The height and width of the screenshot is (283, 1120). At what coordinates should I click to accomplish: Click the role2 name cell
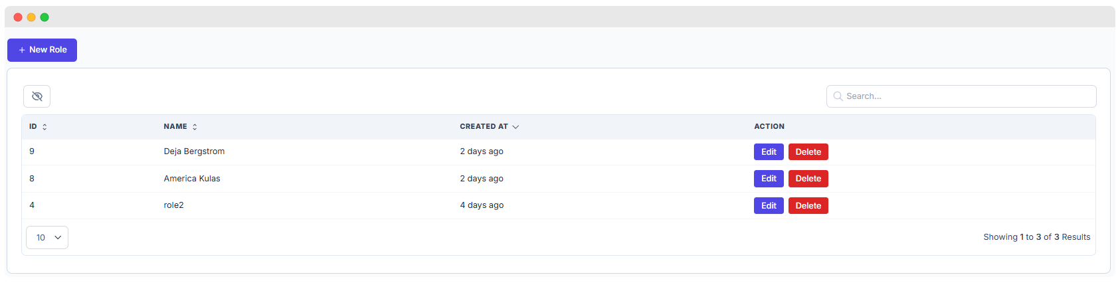coord(173,205)
